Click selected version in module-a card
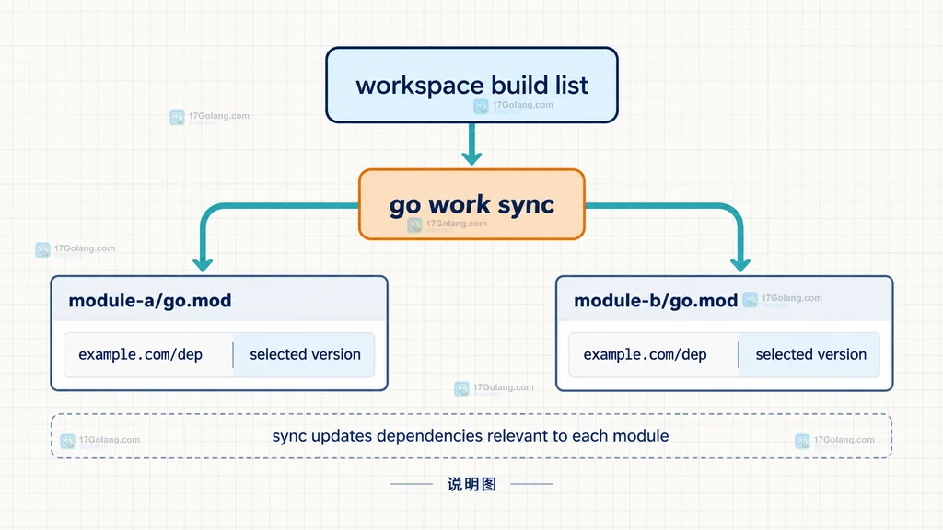The image size is (943, 530). click(x=305, y=354)
